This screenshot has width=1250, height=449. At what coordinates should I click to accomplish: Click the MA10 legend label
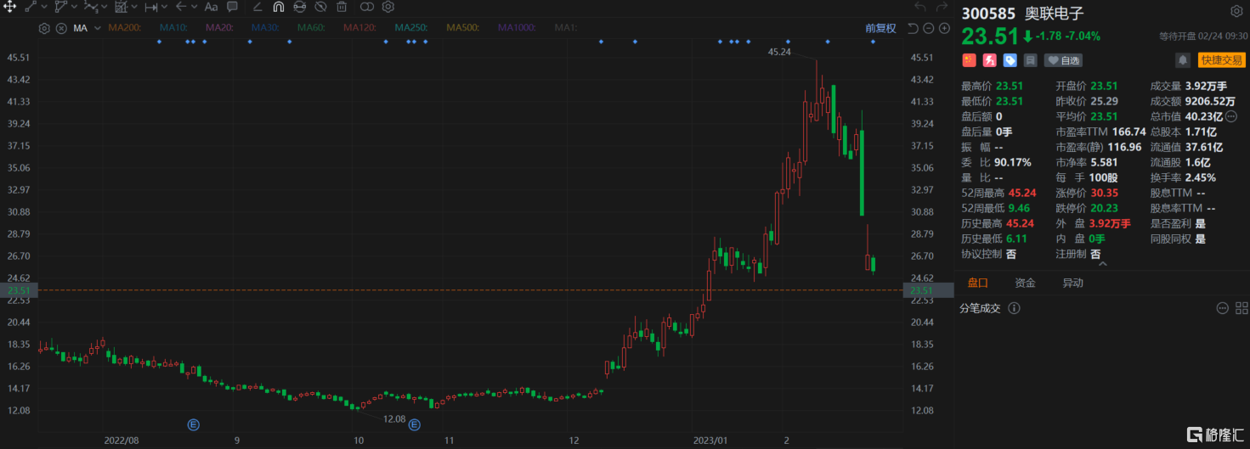coord(174,28)
